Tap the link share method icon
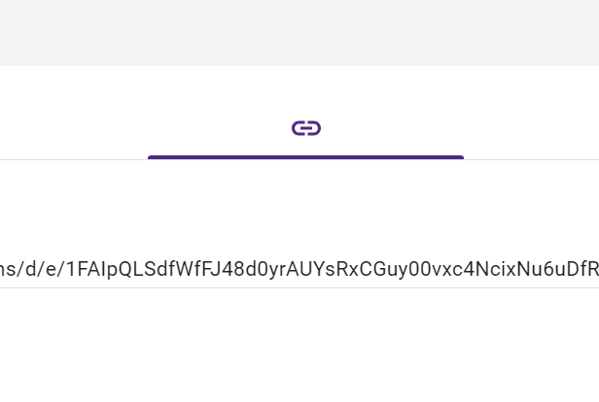This screenshot has width=599, height=402. point(305,128)
